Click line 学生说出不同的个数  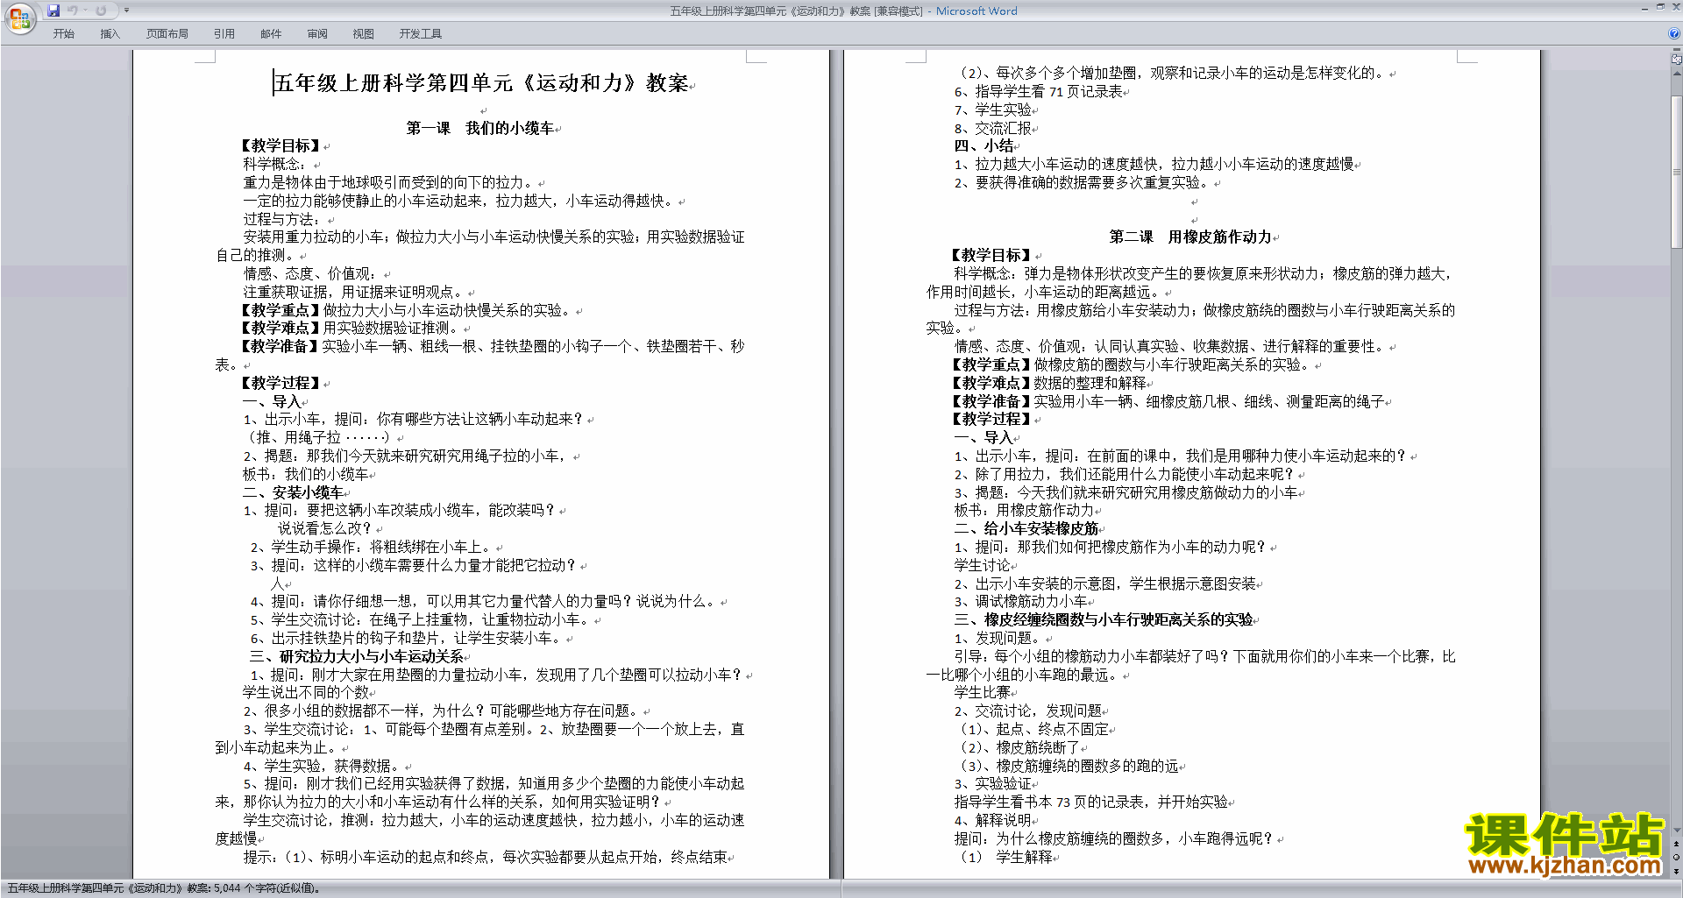(x=306, y=692)
